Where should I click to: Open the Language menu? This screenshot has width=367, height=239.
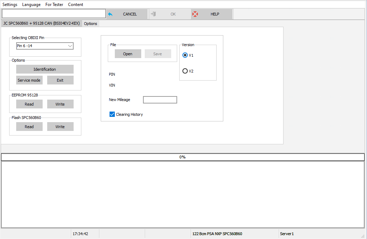[x=31, y=5]
